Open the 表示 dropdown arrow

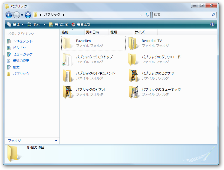(x=45, y=24)
